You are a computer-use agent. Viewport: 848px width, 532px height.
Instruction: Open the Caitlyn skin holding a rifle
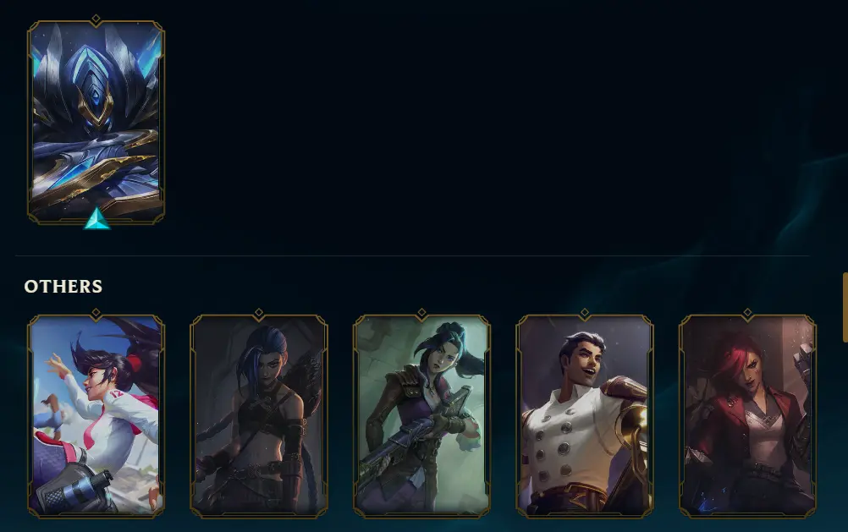click(421, 416)
